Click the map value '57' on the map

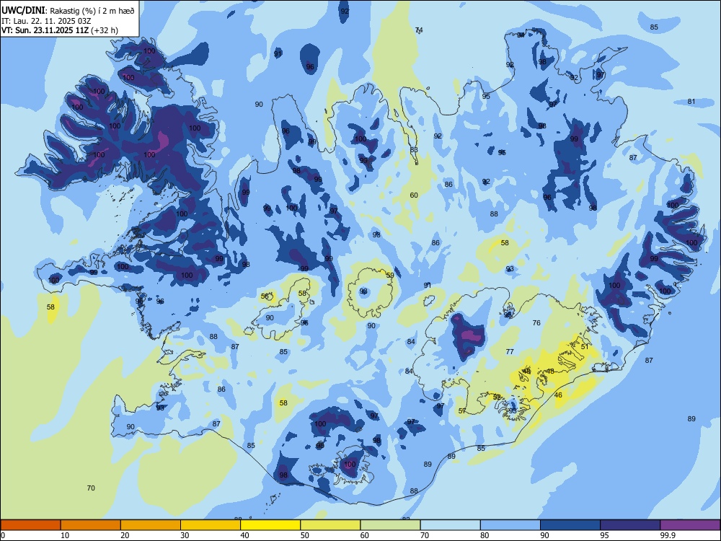[x=462, y=411]
